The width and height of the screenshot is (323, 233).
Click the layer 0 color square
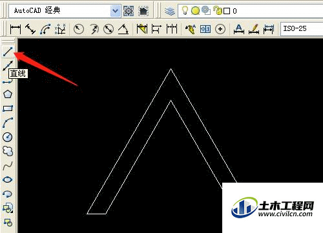pos(227,11)
